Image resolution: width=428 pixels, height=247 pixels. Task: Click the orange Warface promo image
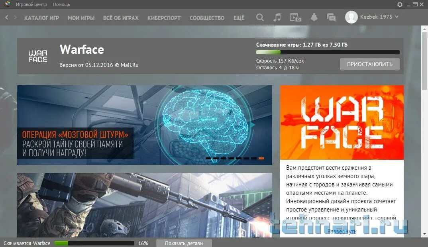pyautogui.click(x=342, y=122)
